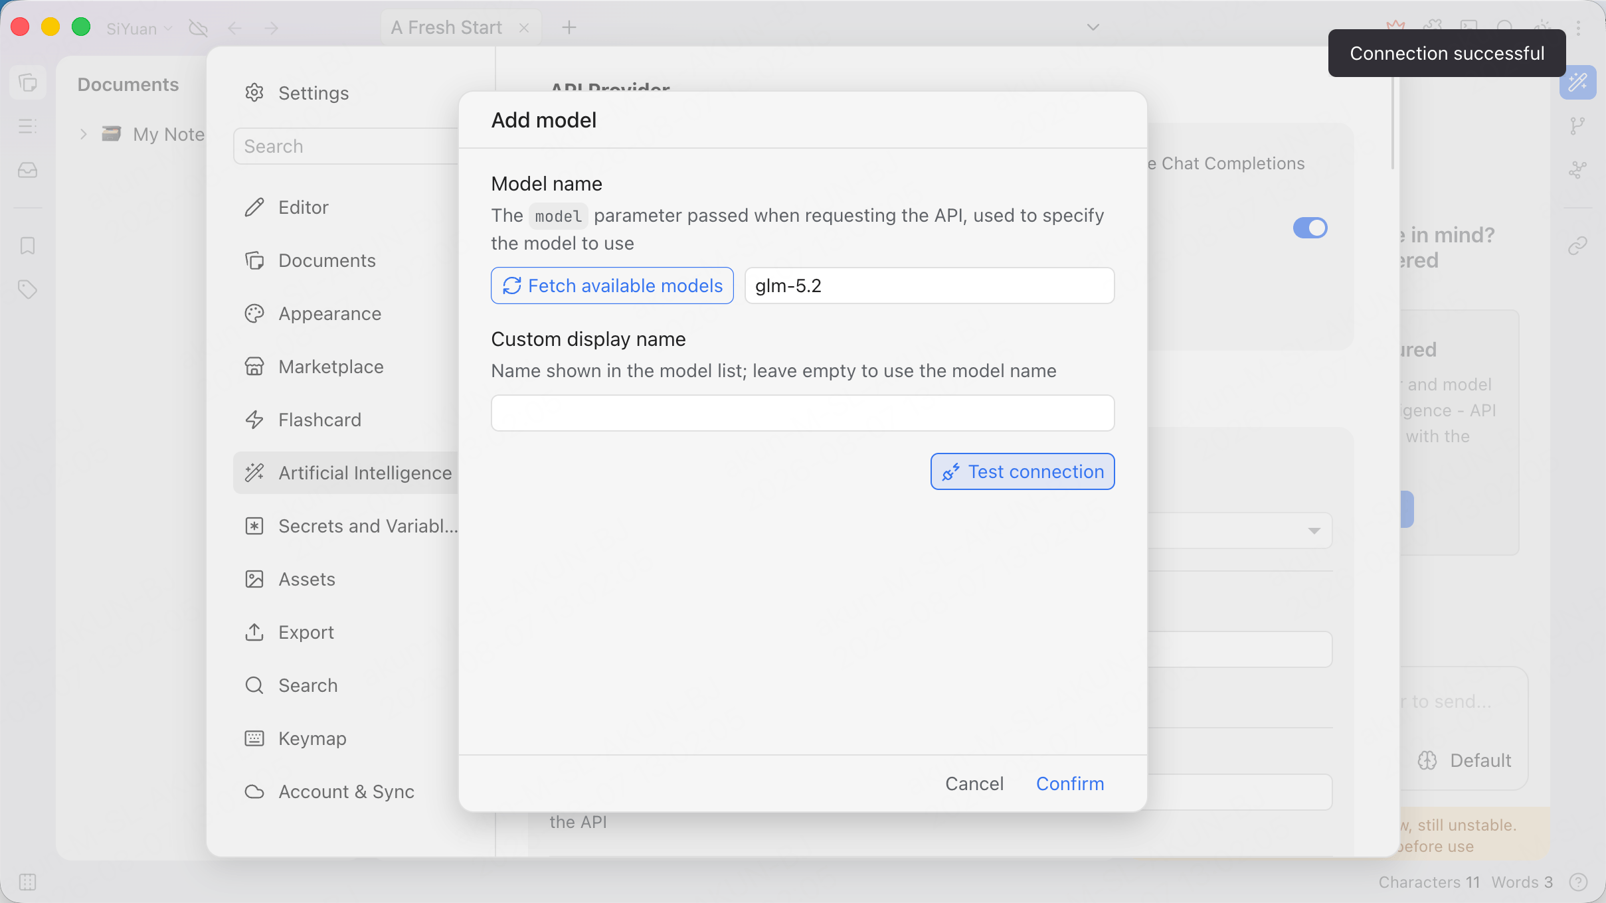
Task: Open the bookmark panel icon in left dock
Action: pyautogui.click(x=28, y=246)
